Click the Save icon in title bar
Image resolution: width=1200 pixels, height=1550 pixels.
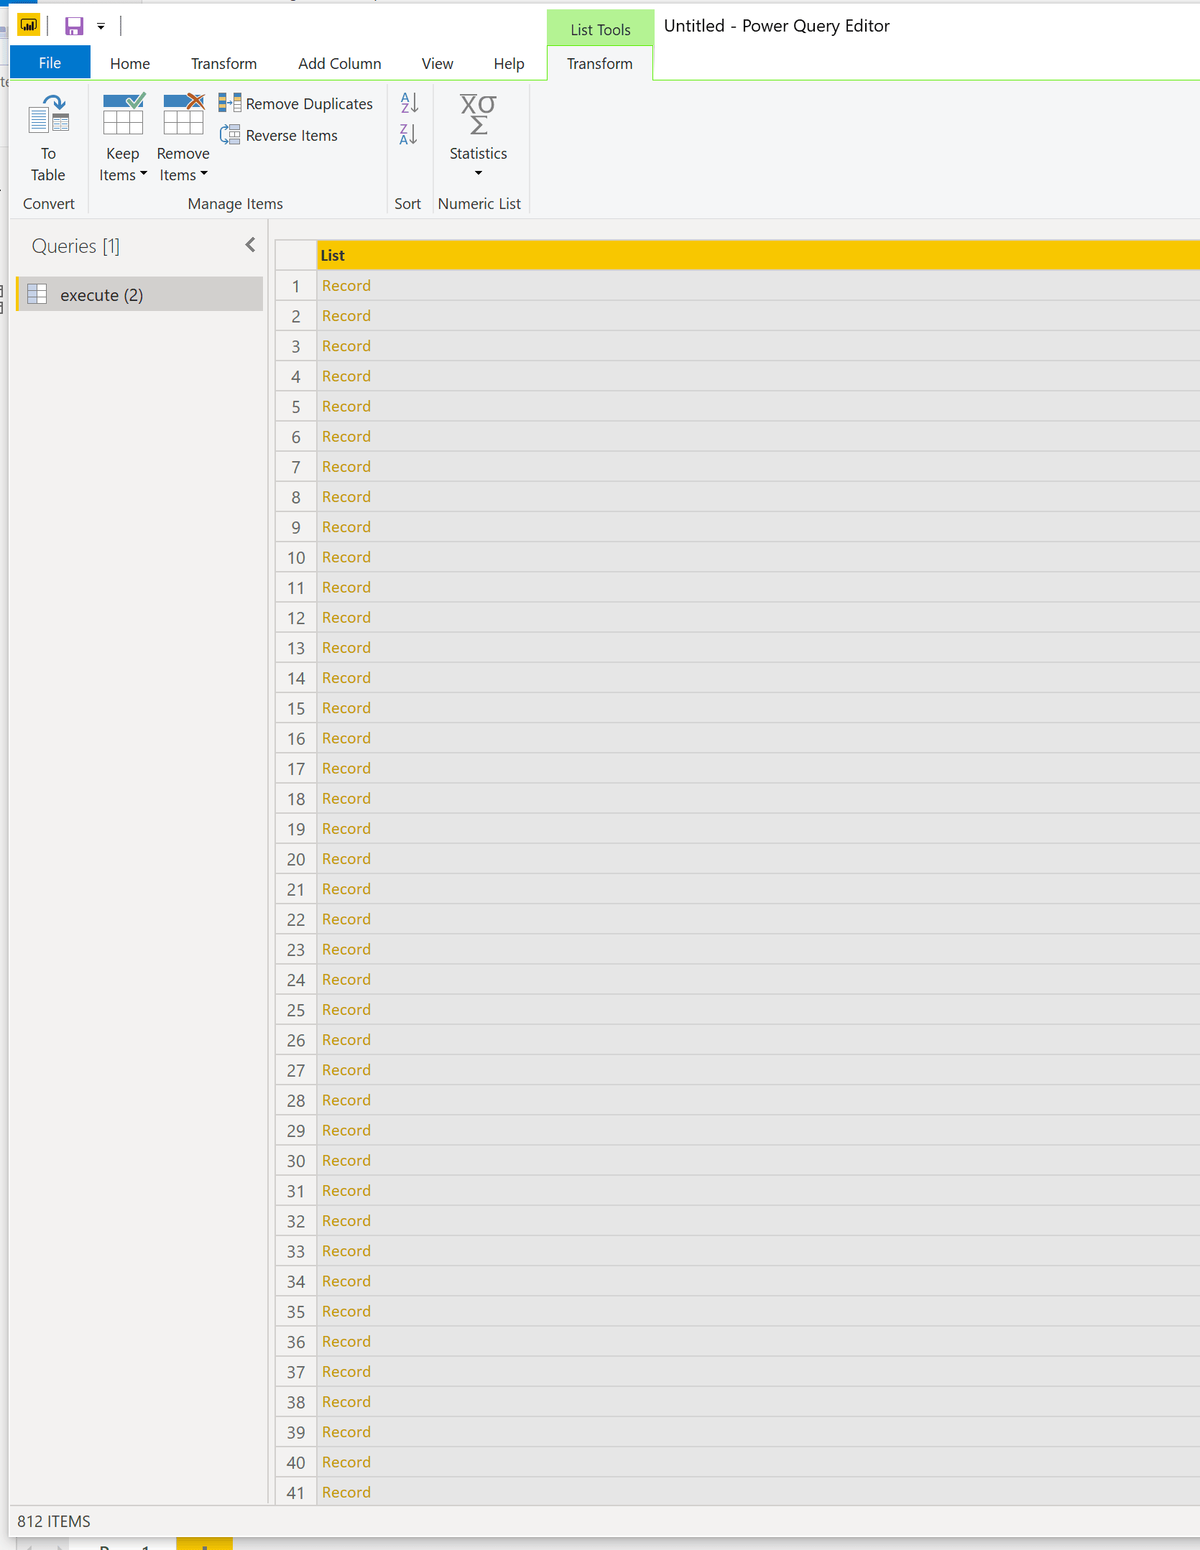pos(74,27)
